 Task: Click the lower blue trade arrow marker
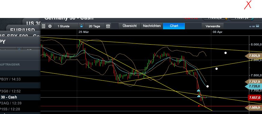(199, 96)
